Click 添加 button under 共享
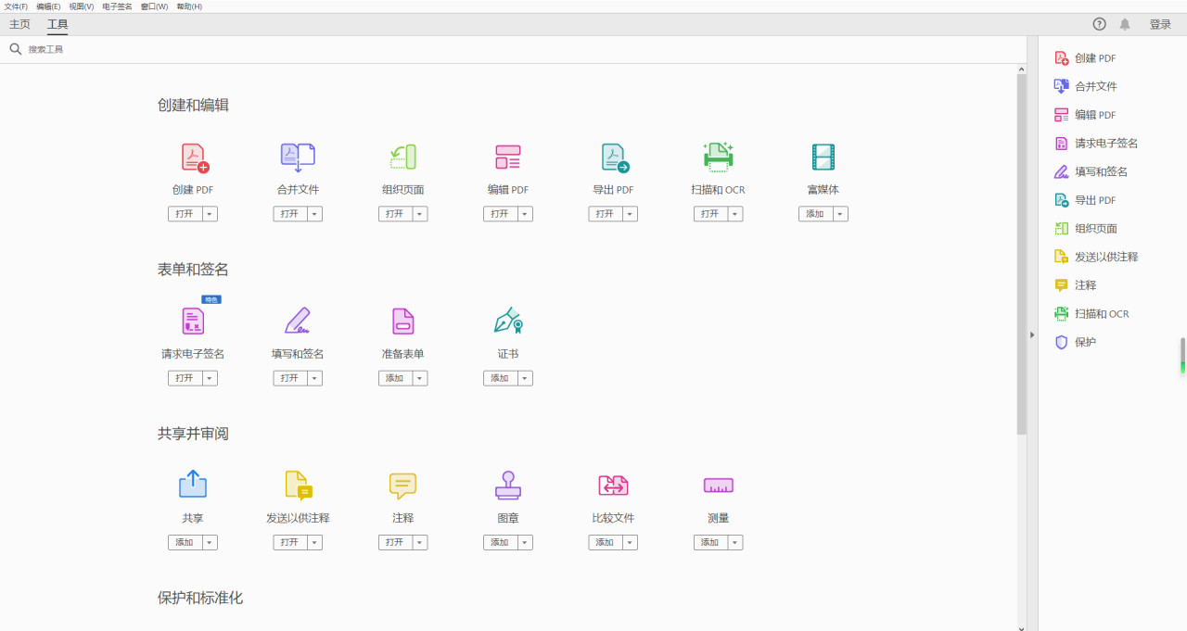 185,542
